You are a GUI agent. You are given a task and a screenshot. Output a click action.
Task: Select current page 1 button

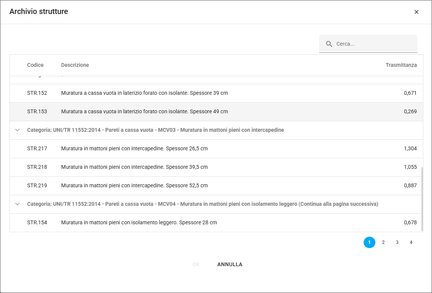point(369,242)
